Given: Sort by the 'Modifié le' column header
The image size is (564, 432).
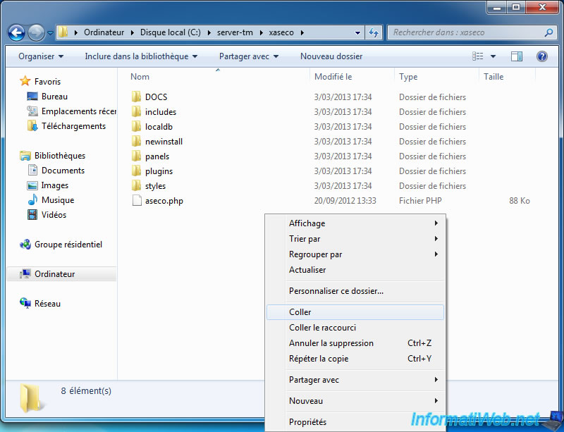Looking at the screenshot, I should click(x=333, y=77).
